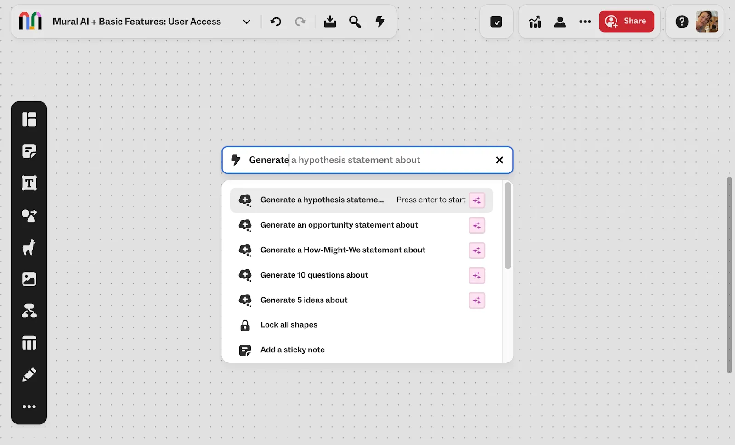Click the redo arrow icon

(x=300, y=22)
